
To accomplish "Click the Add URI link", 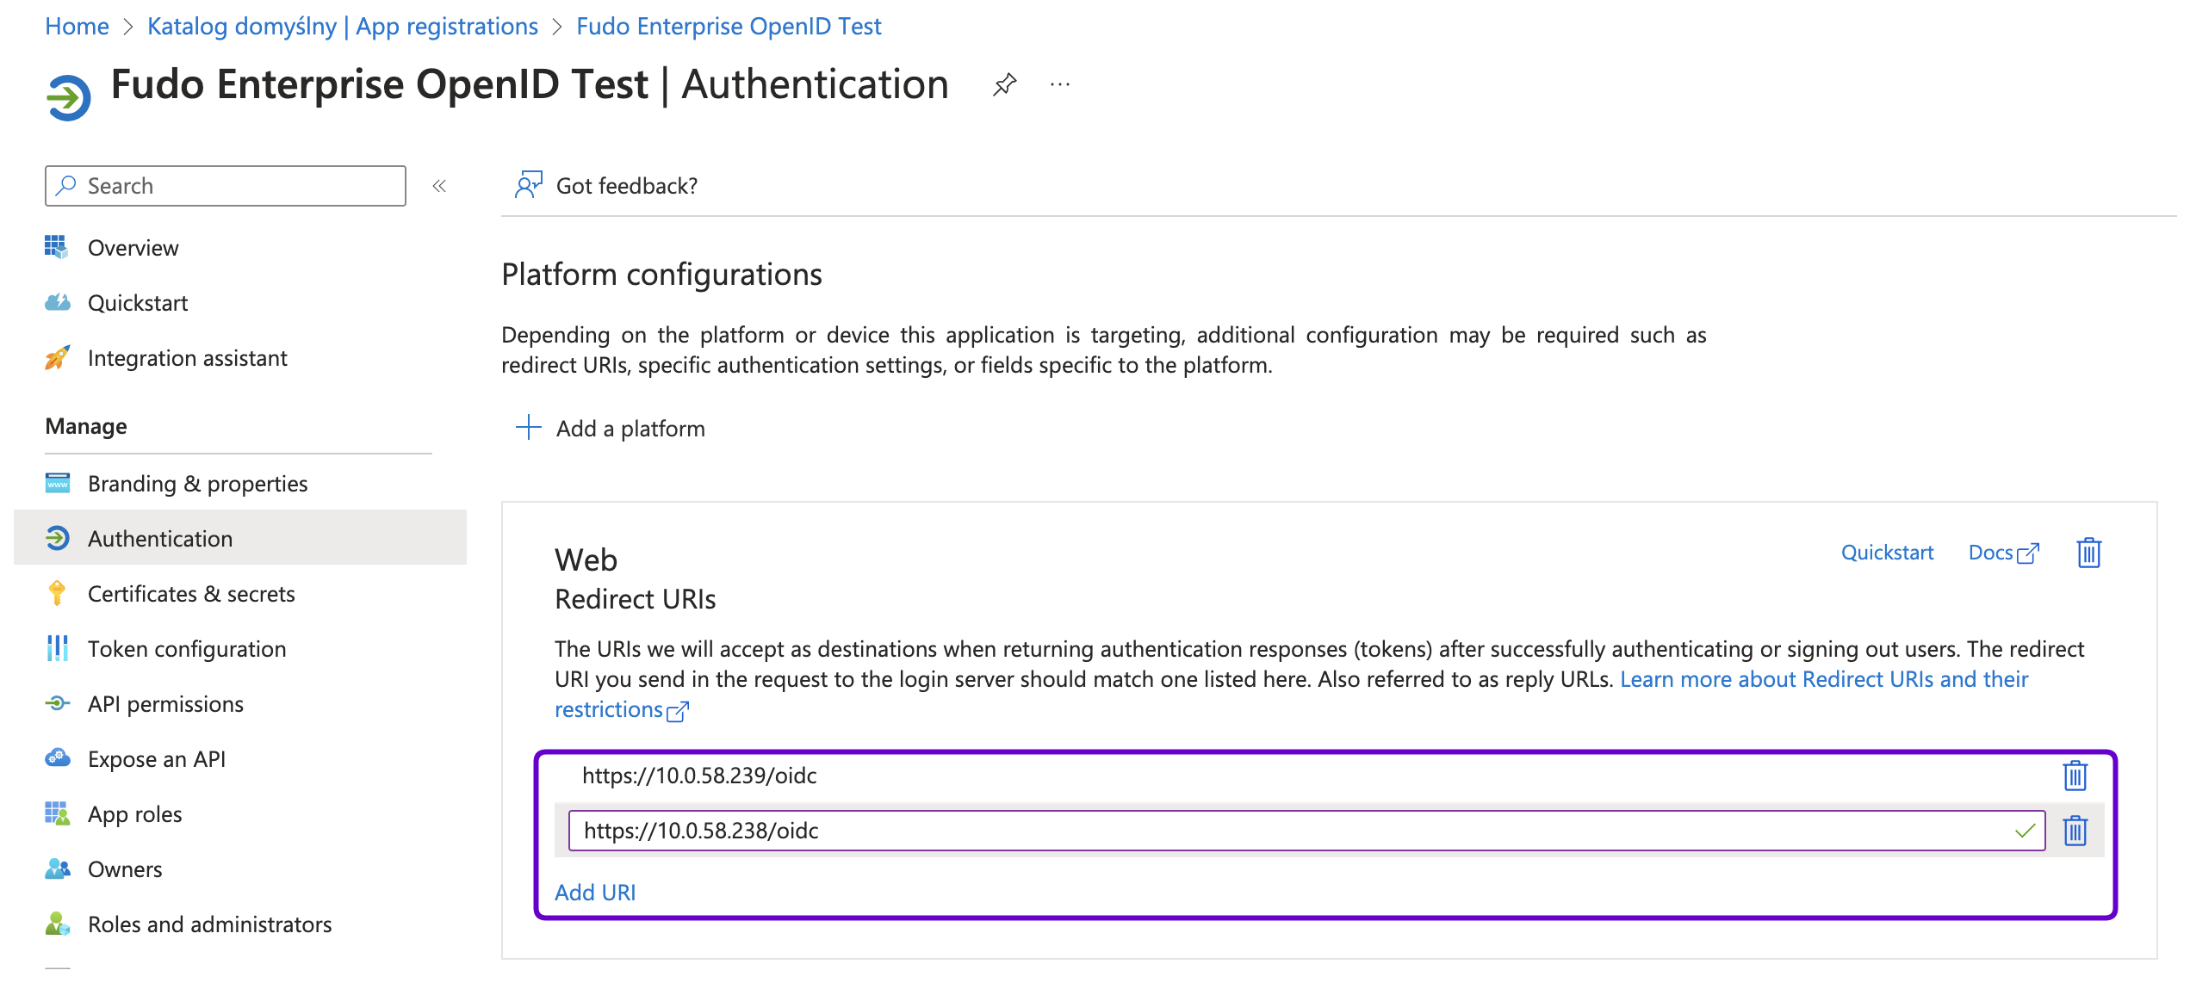I will click(595, 893).
